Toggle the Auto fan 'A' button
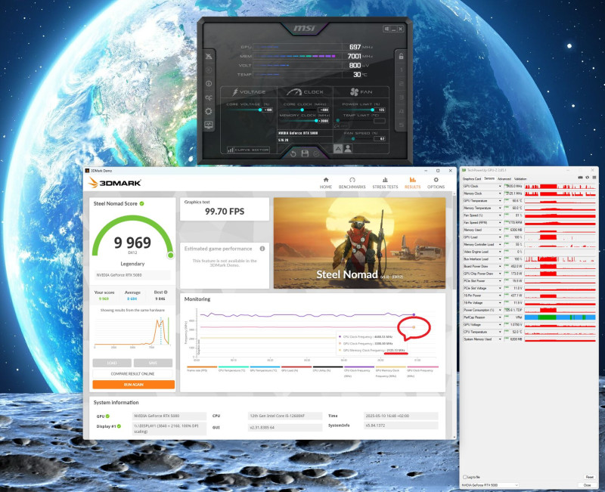Image resolution: width=605 pixels, height=492 pixels. (x=337, y=148)
